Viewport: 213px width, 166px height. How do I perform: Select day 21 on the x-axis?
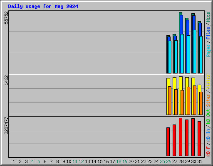(x=137, y=161)
